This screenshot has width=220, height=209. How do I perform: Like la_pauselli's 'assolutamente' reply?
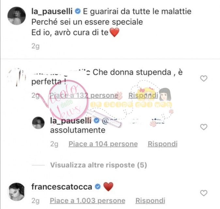[204, 127]
